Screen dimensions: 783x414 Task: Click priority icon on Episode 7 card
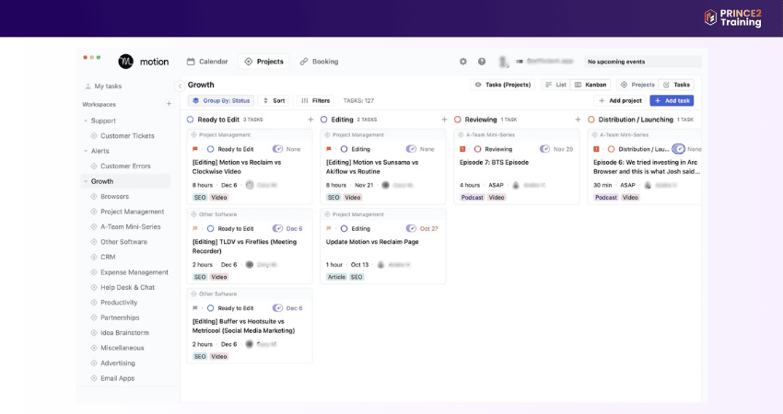point(462,149)
